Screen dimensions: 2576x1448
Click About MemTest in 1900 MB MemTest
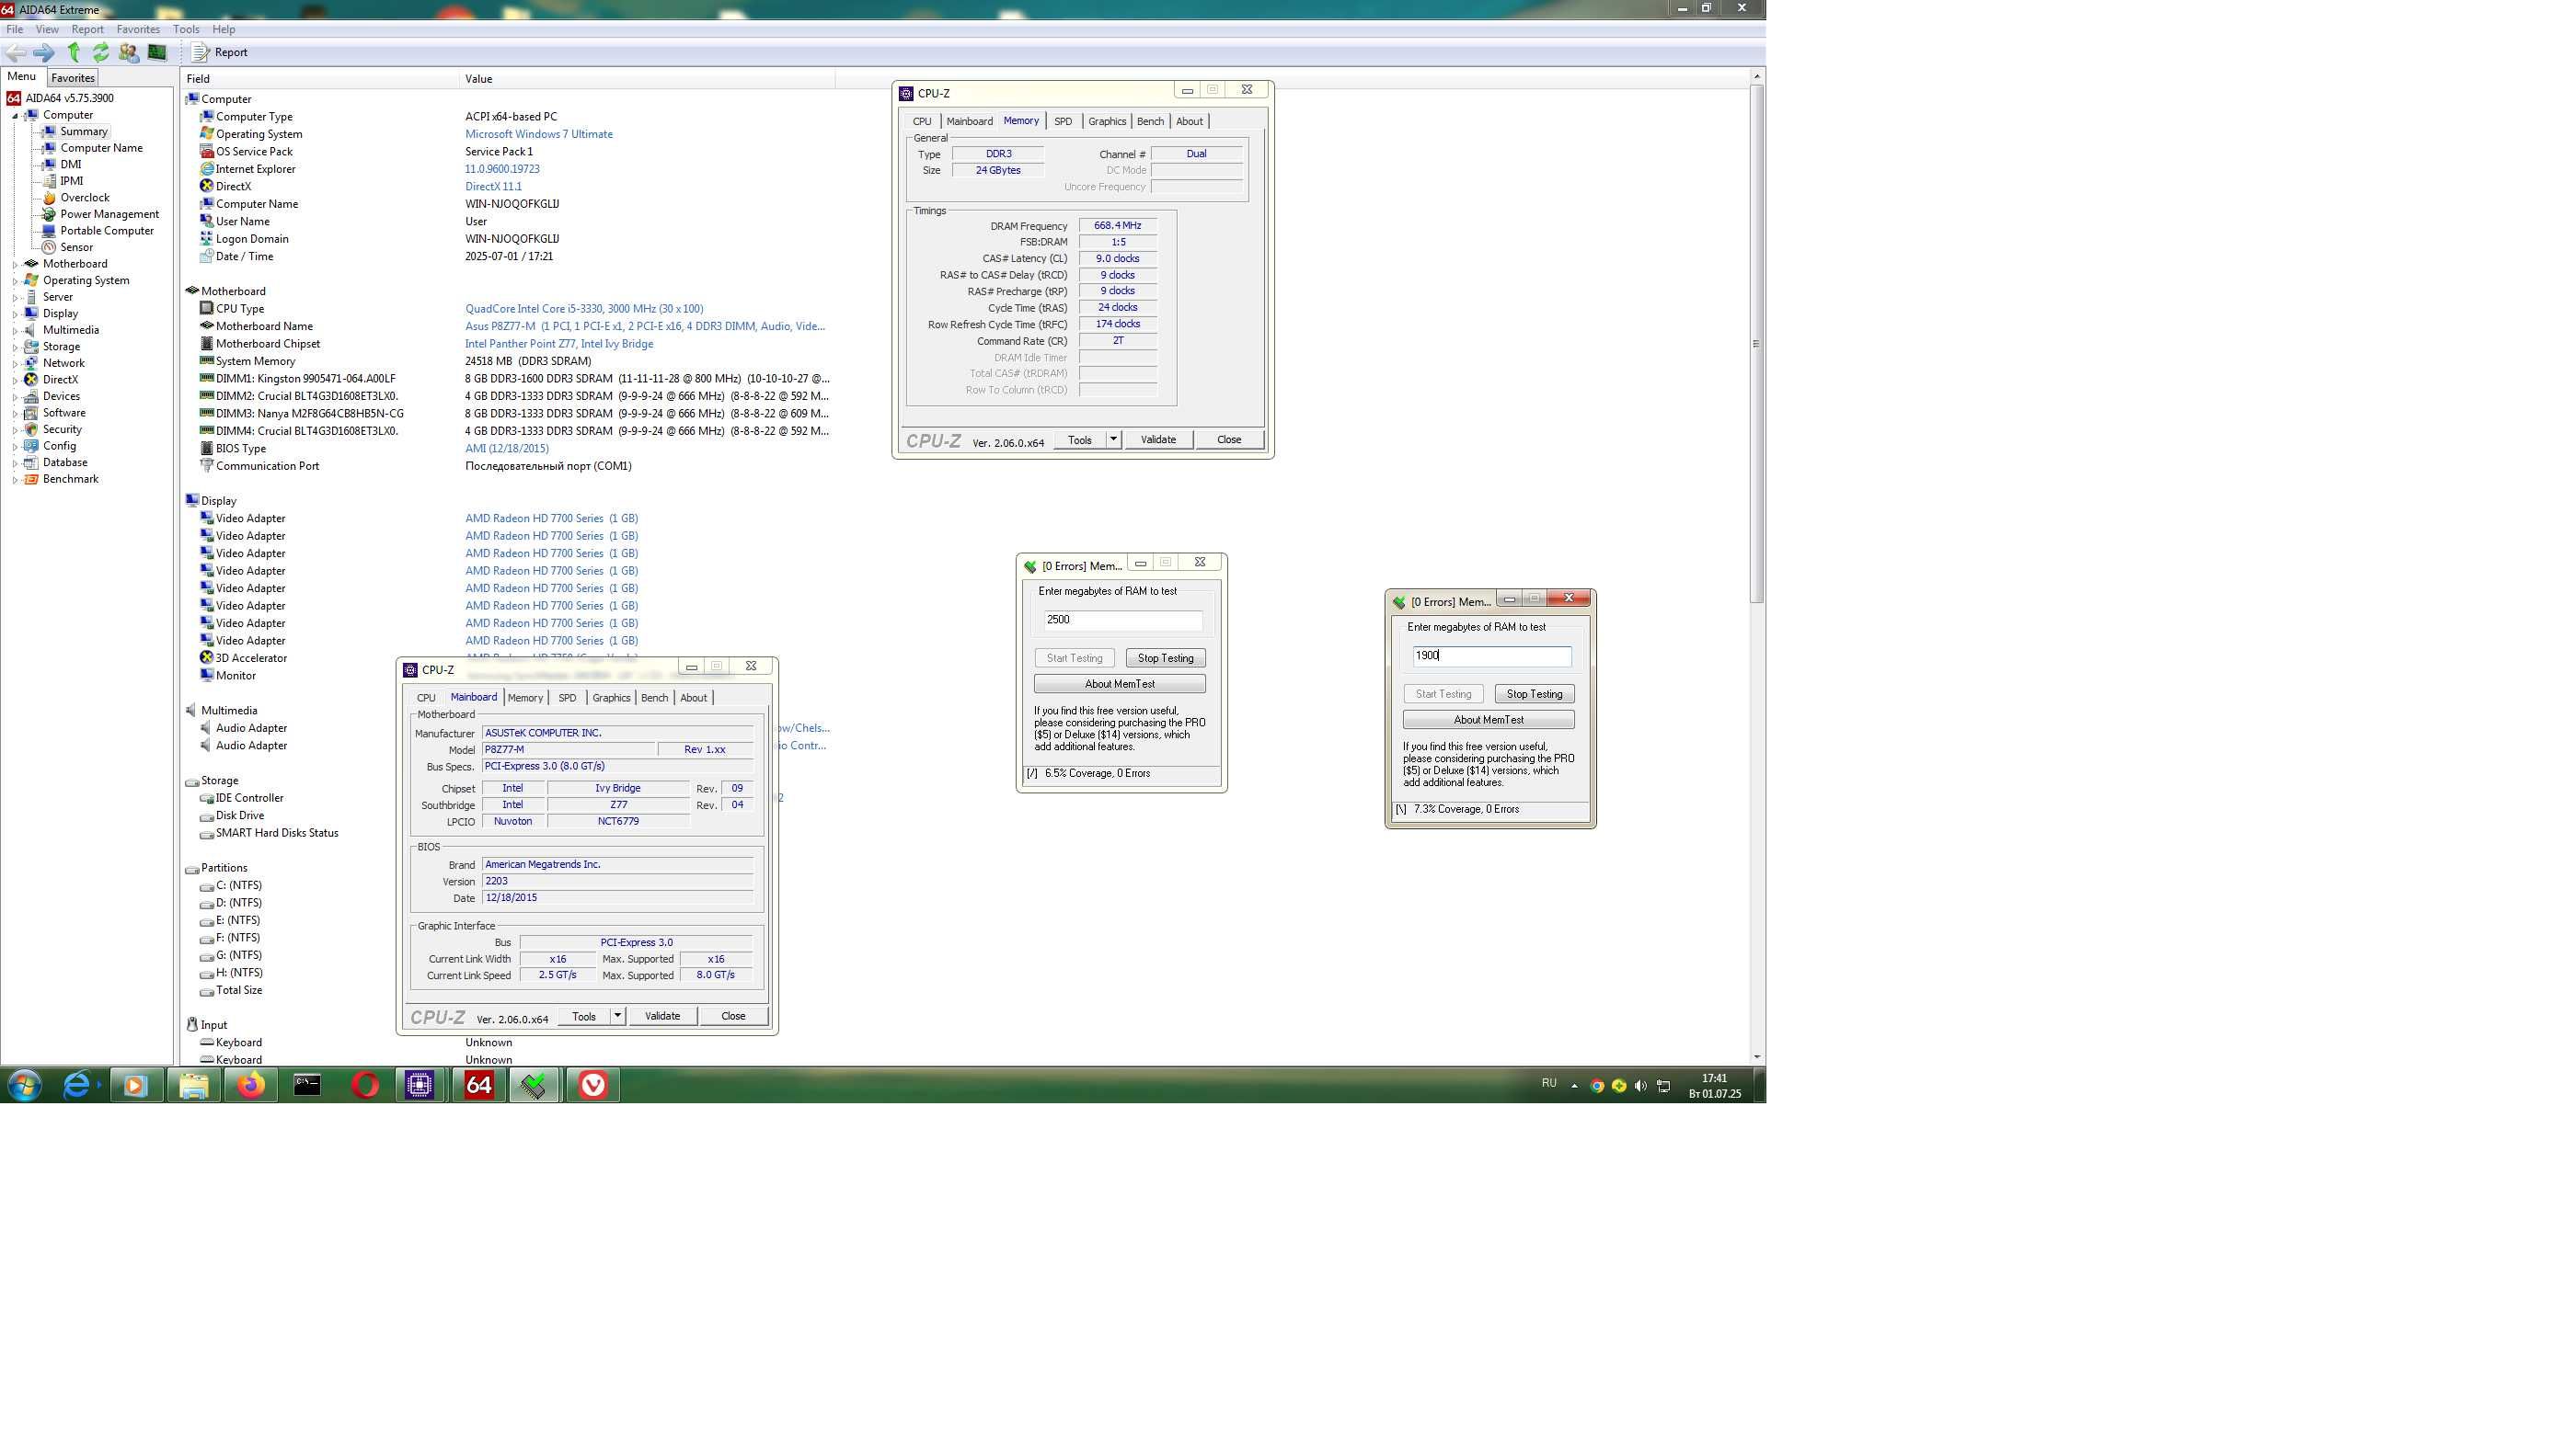pyautogui.click(x=1488, y=721)
